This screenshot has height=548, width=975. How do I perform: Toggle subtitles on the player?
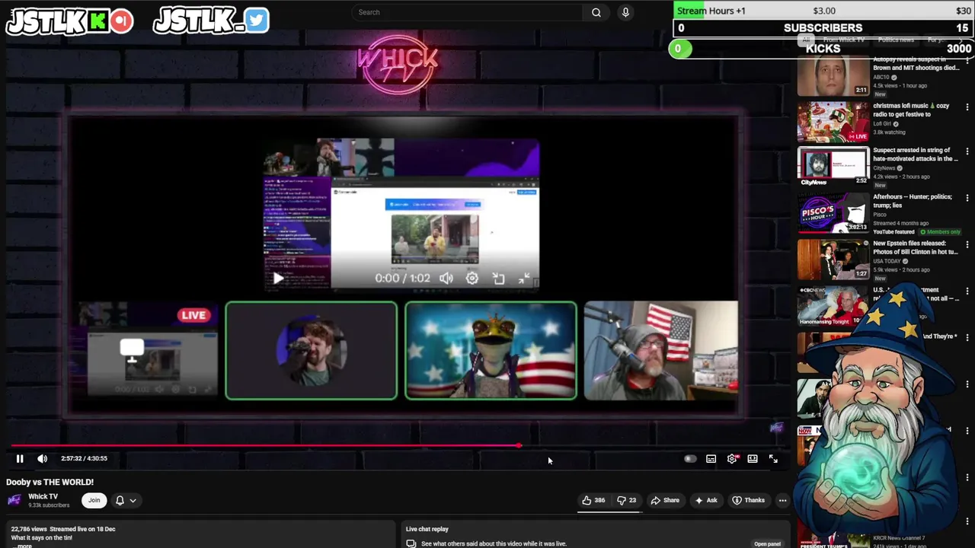coord(711,458)
